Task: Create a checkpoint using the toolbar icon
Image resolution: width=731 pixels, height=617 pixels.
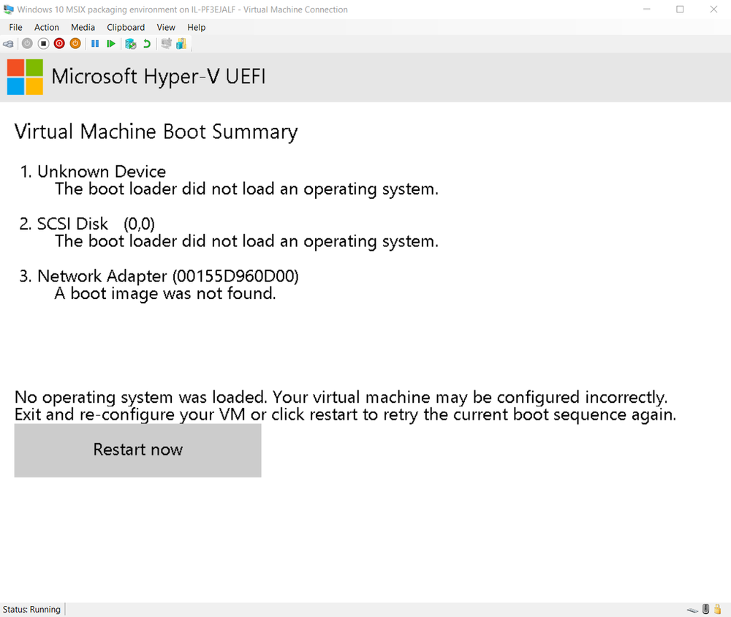Action: click(x=131, y=44)
